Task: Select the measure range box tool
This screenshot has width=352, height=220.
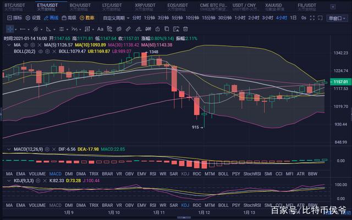Action: (x=87, y=29)
